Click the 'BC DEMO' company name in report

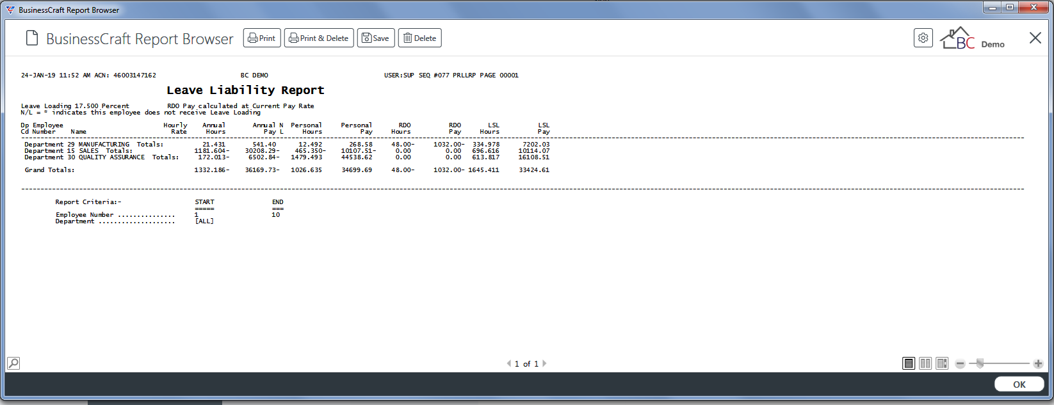254,75
